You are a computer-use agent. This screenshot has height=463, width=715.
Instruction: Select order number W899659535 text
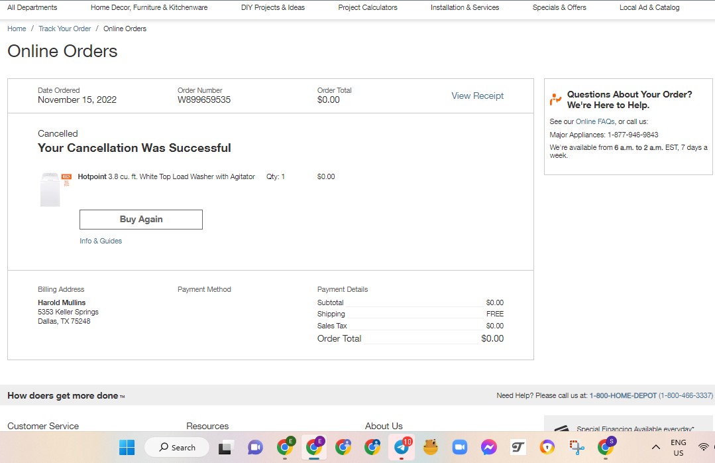tap(204, 99)
